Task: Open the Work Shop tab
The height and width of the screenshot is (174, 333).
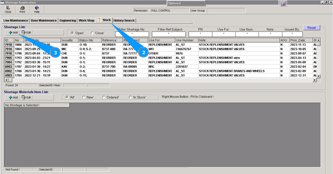Action: (86, 21)
